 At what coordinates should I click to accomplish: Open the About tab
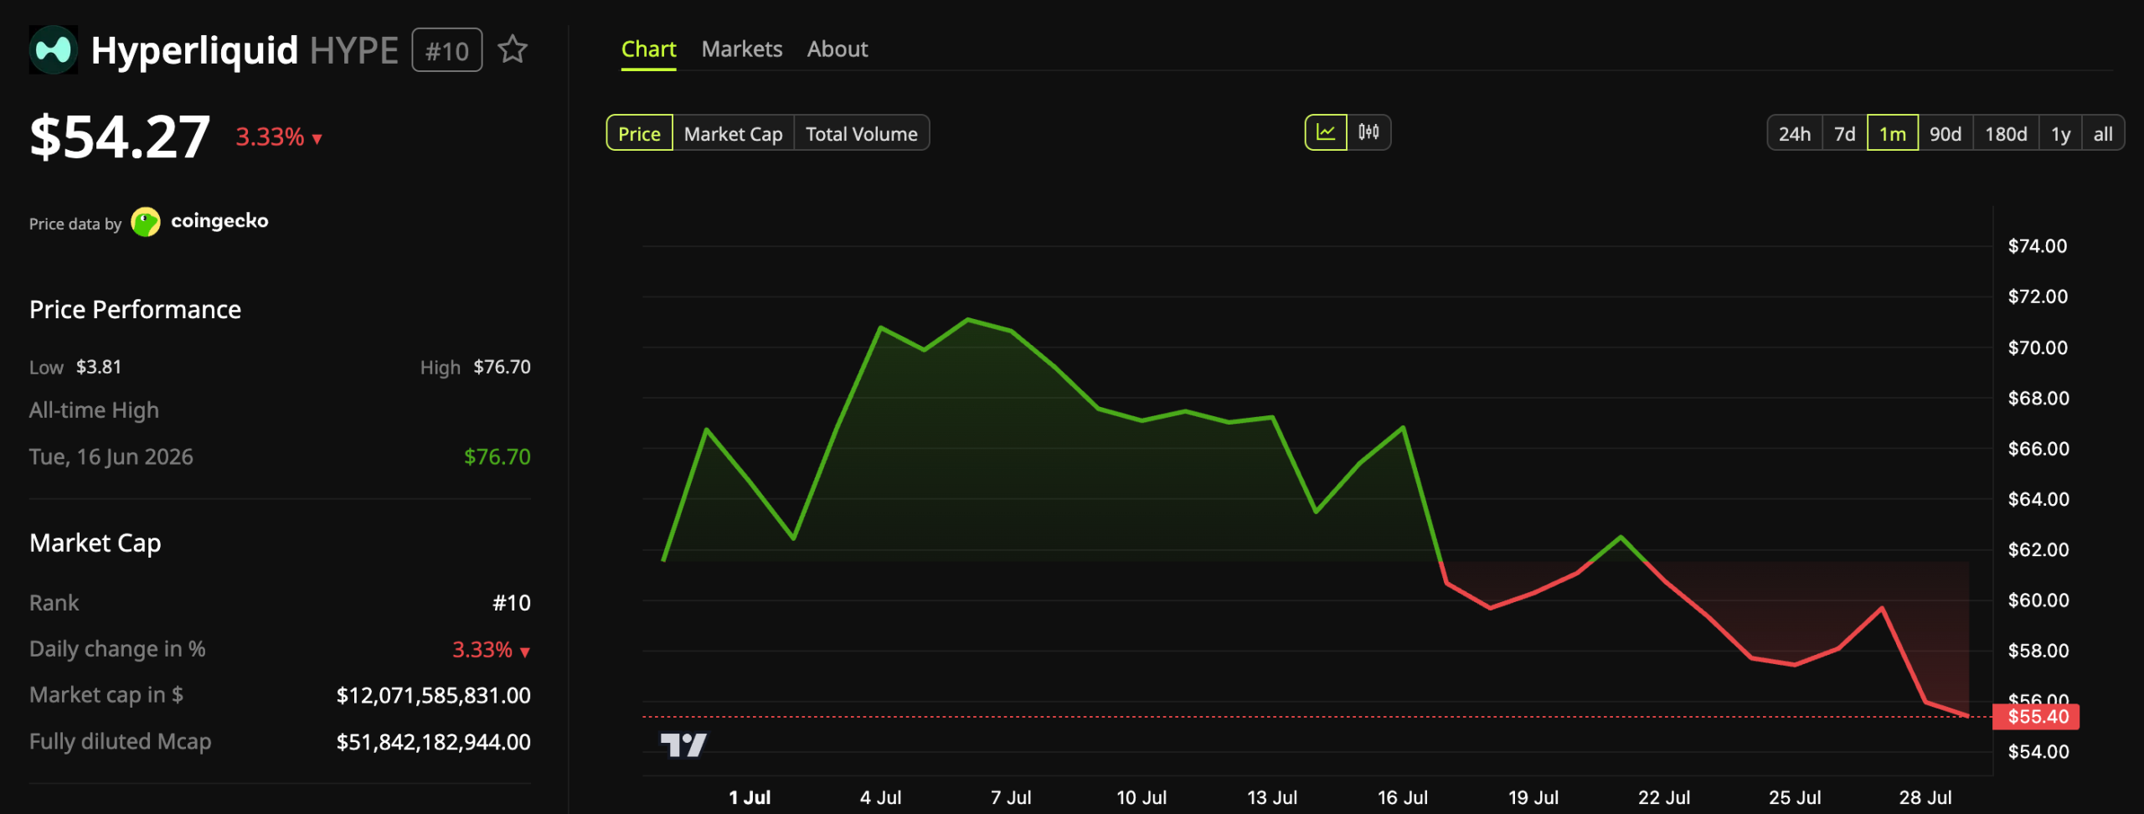point(837,49)
